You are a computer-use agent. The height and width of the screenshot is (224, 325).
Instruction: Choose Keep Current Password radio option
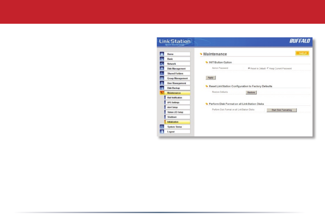pyautogui.click(x=268, y=68)
